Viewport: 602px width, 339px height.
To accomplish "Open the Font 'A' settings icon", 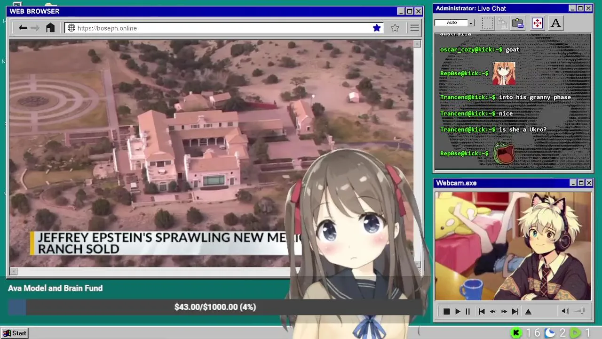I will click(555, 23).
